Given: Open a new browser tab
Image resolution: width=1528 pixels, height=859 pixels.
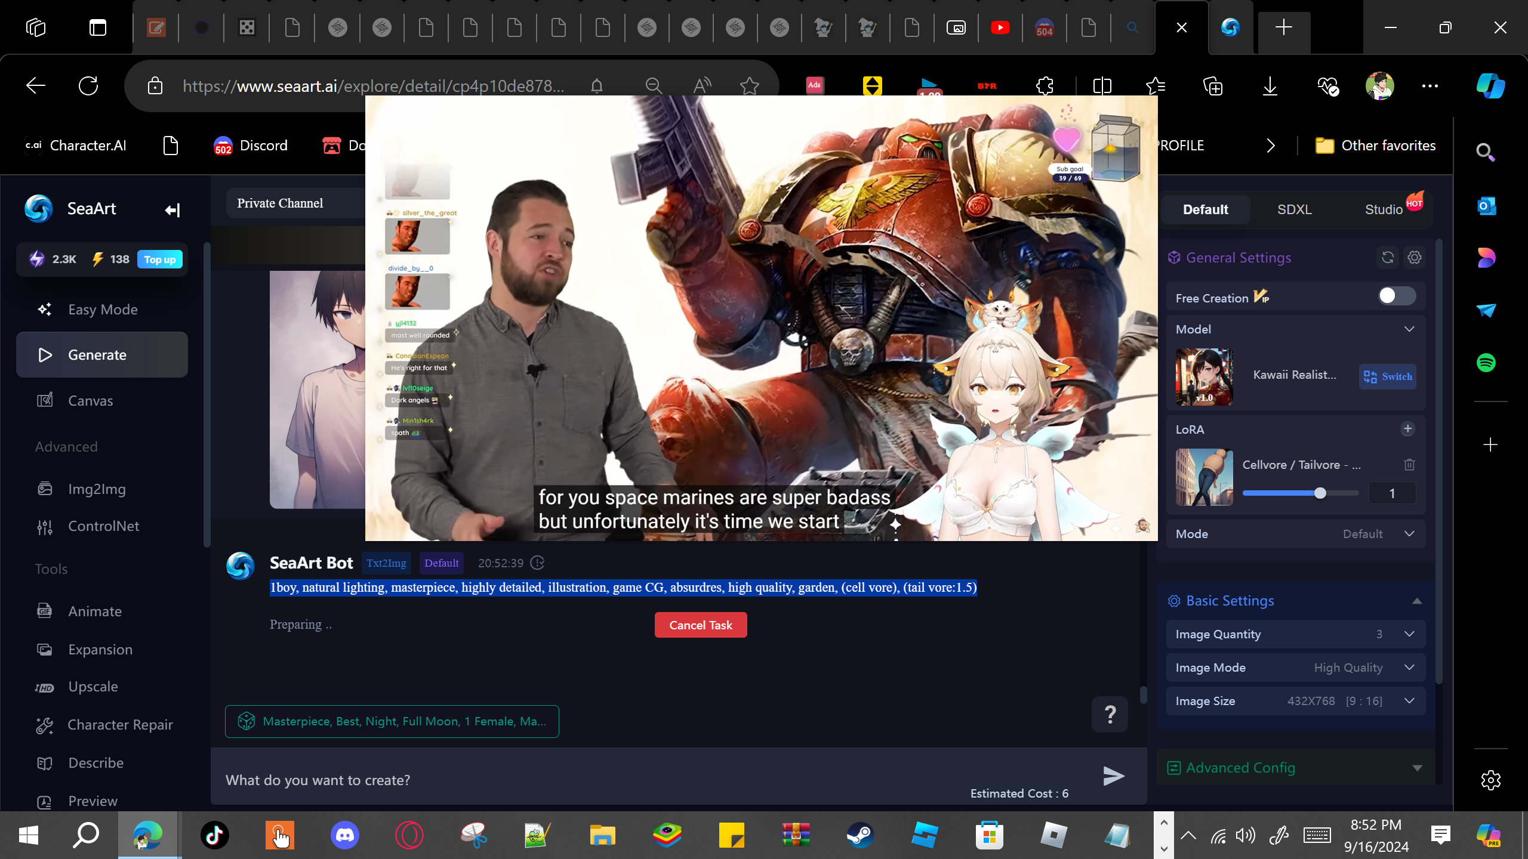Looking at the screenshot, I should (1284, 27).
